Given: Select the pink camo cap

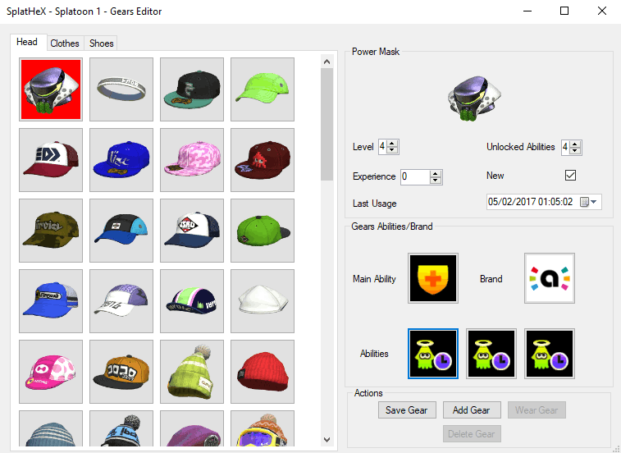Looking at the screenshot, I should click(x=192, y=160).
